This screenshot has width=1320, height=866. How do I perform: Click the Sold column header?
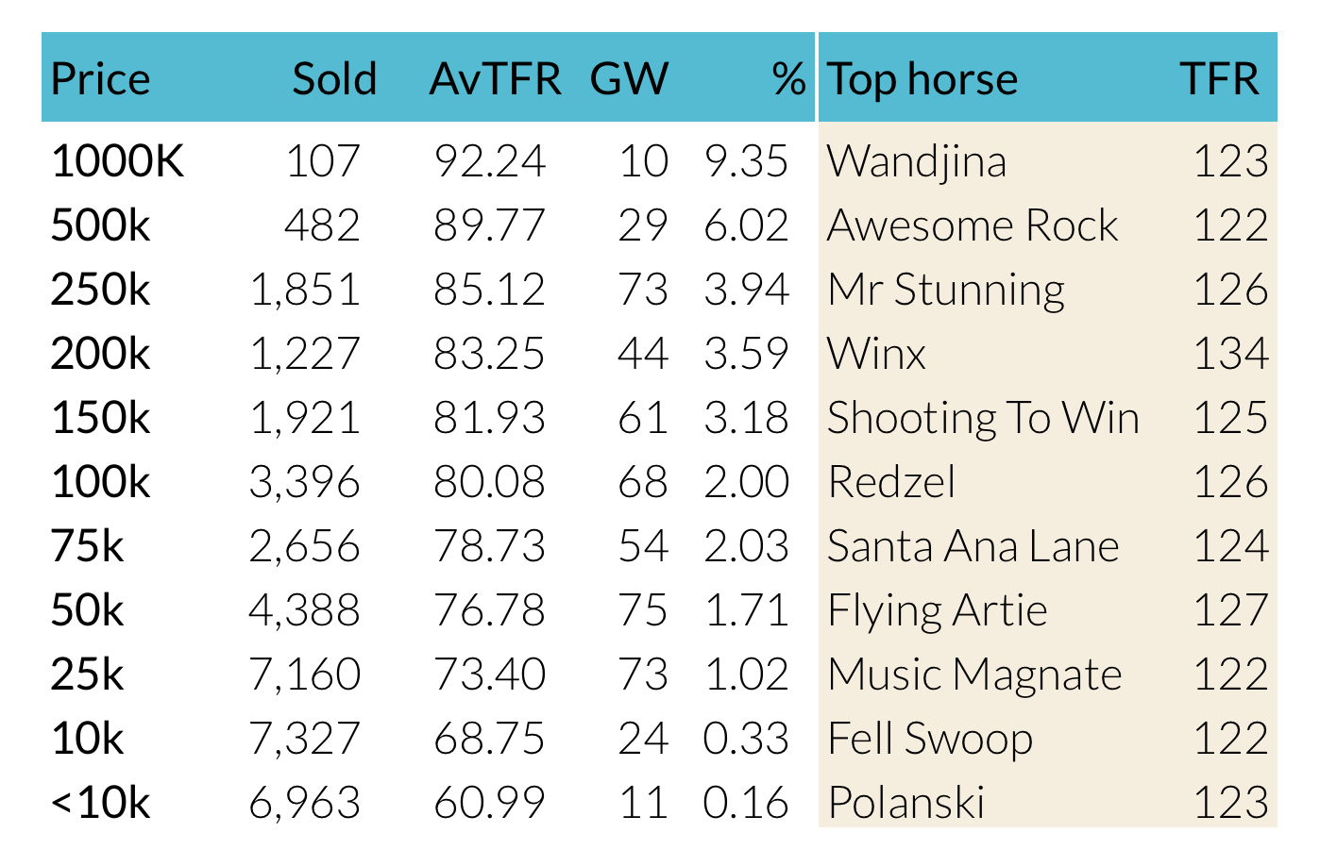pyautogui.click(x=334, y=79)
